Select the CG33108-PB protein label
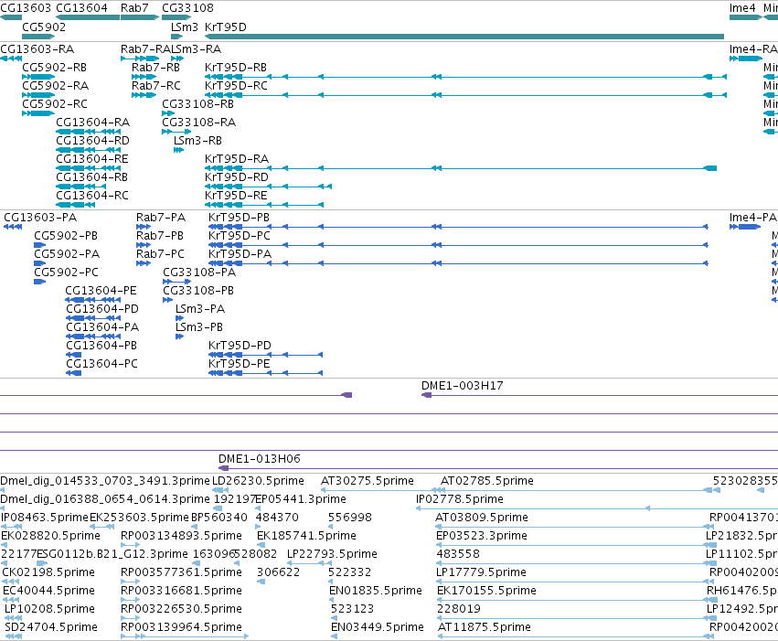The image size is (778, 641). [198, 291]
